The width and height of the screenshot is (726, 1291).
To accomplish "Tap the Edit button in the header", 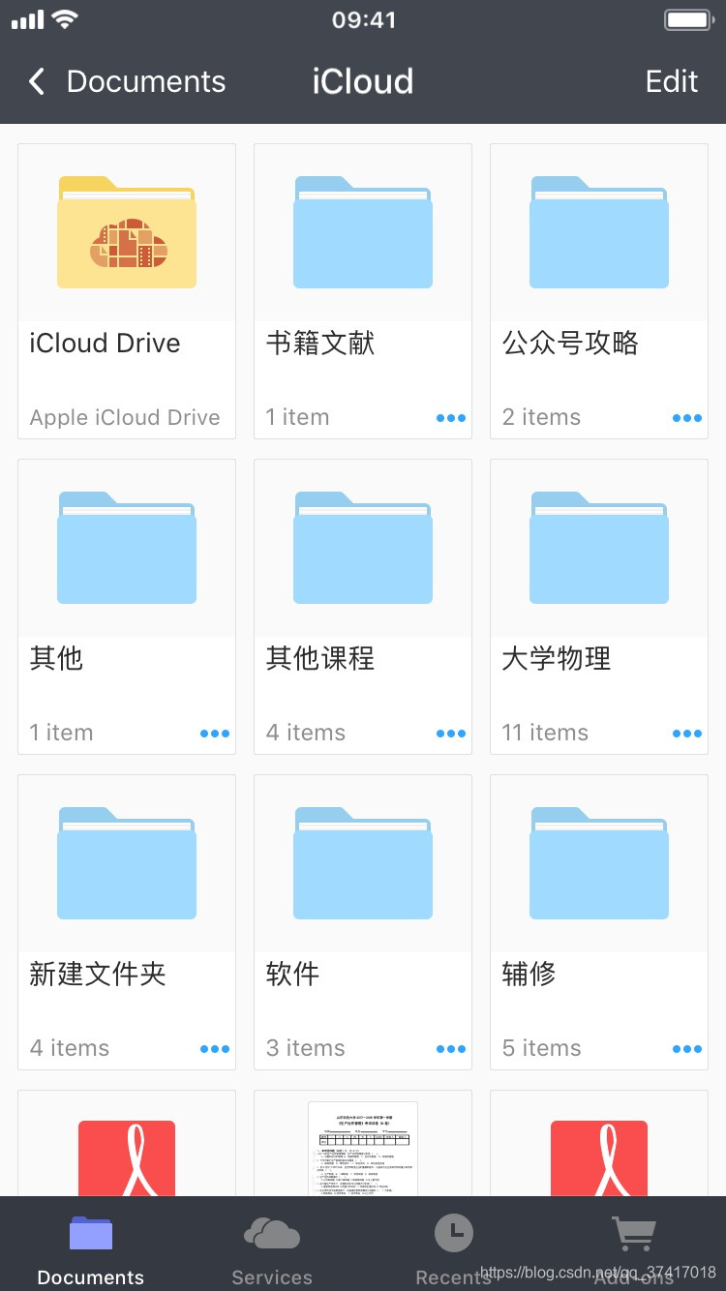I will click(672, 81).
